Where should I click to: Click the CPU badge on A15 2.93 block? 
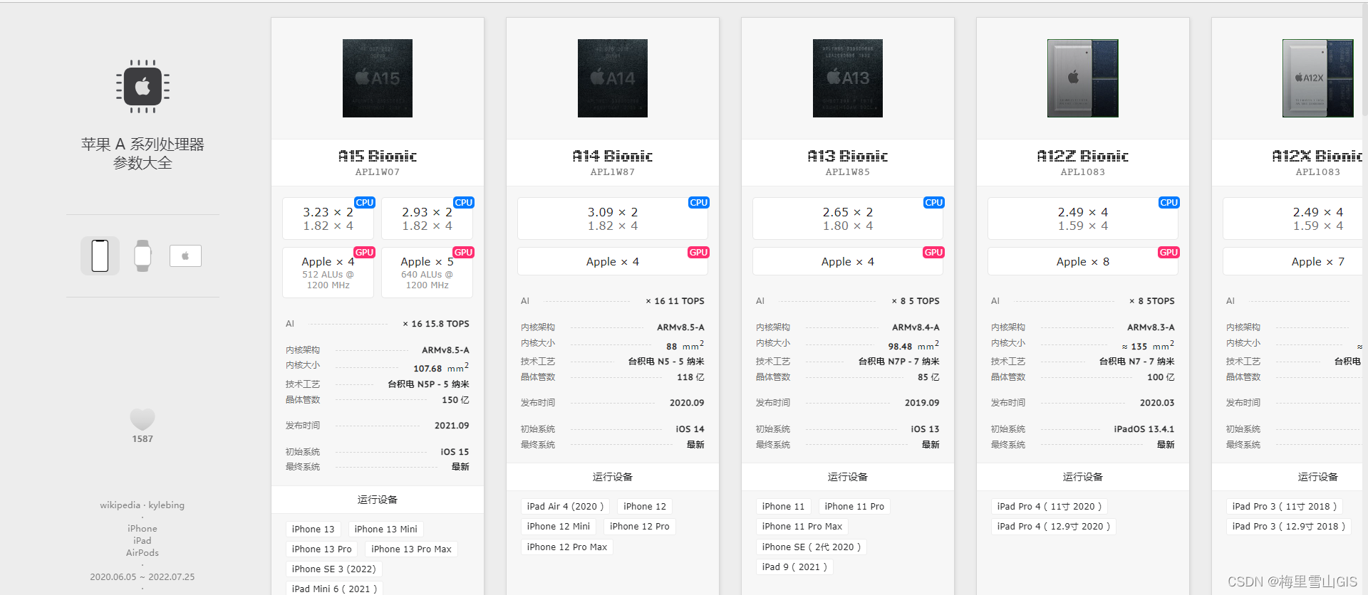pos(464,203)
